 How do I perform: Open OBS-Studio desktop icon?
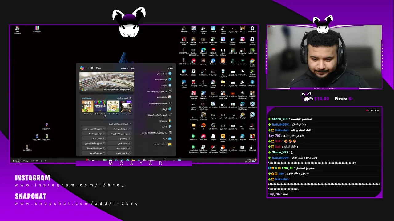(x=213, y=126)
